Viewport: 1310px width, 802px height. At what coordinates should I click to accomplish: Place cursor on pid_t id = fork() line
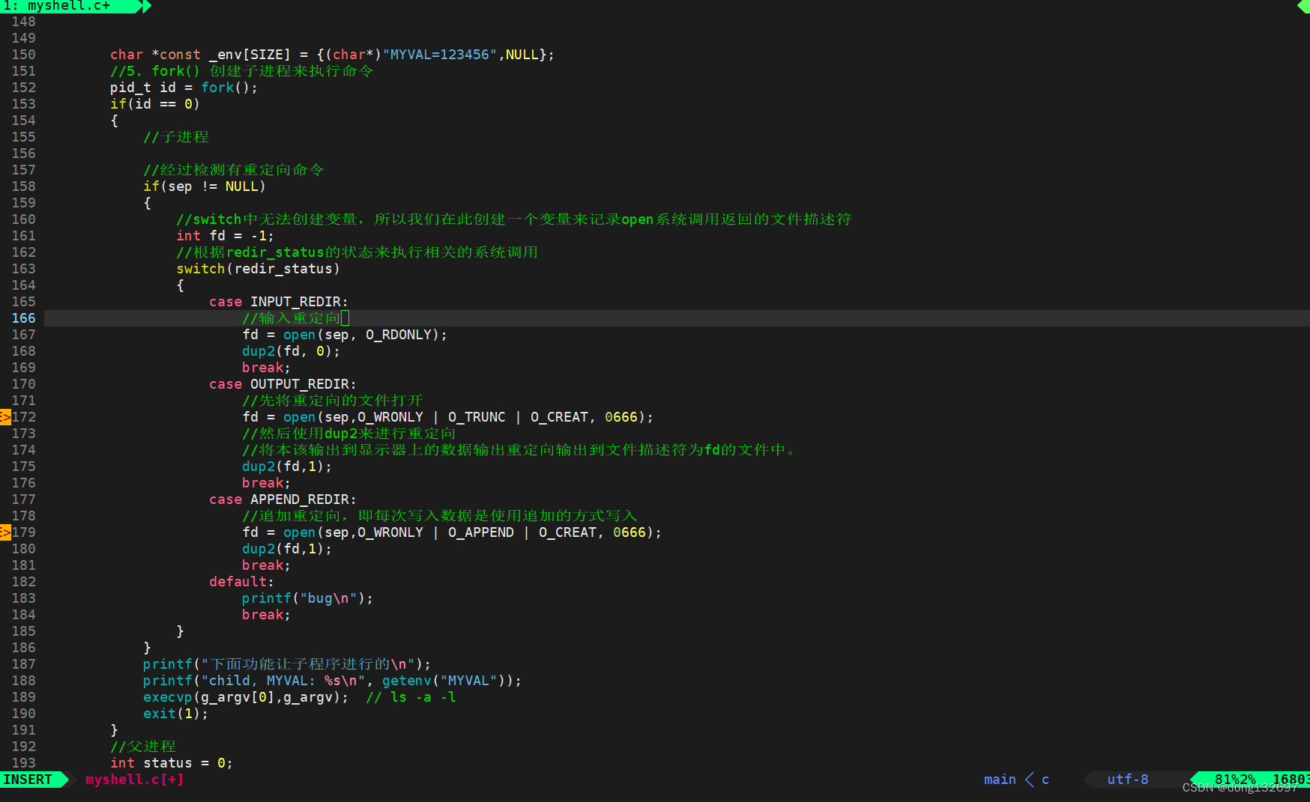tap(184, 88)
